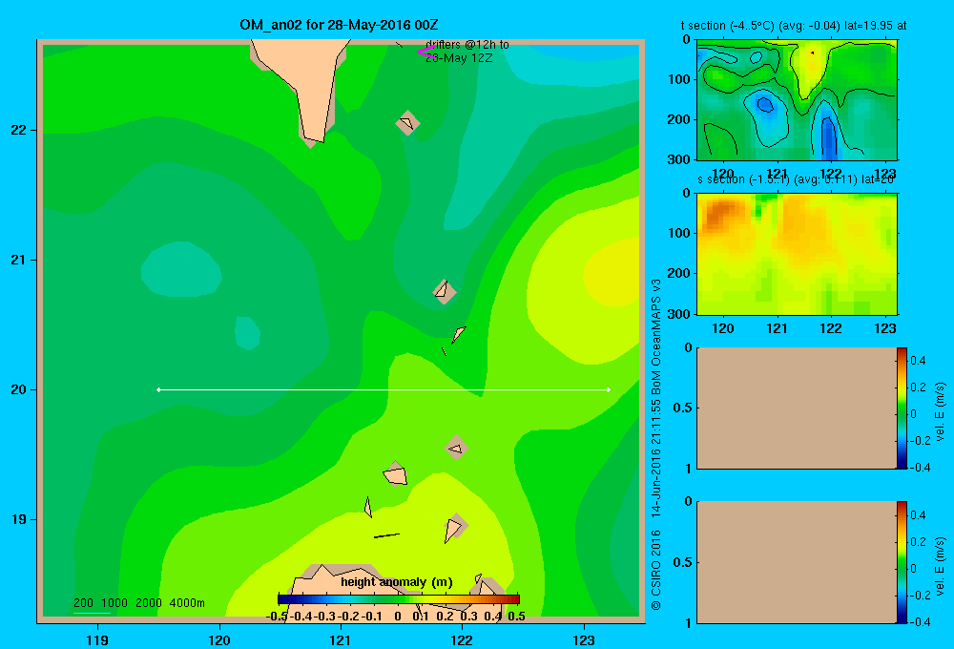Click the 0.5 tick on height anomaly scale
Screen dimensions: 954x649
tap(516, 616)
